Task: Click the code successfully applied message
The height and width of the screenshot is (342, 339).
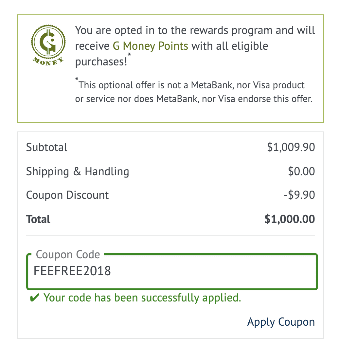Action: 142,298
